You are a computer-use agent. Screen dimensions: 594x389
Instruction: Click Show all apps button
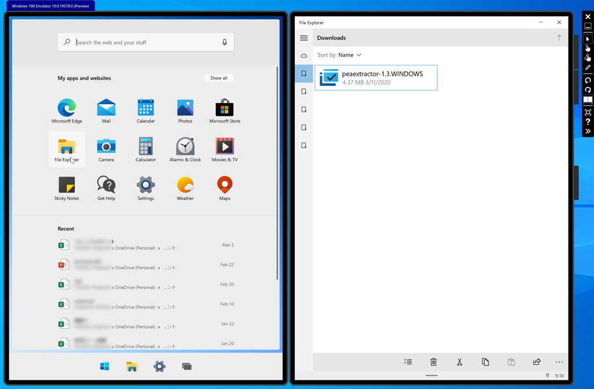pyautogui.click(x=219, y=78)
